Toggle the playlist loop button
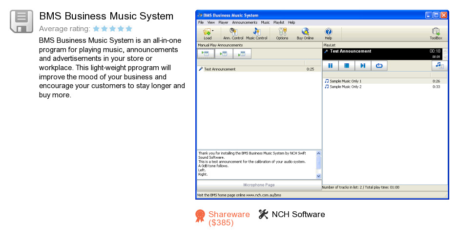This screenshot has width=459, height=240. 379,66
